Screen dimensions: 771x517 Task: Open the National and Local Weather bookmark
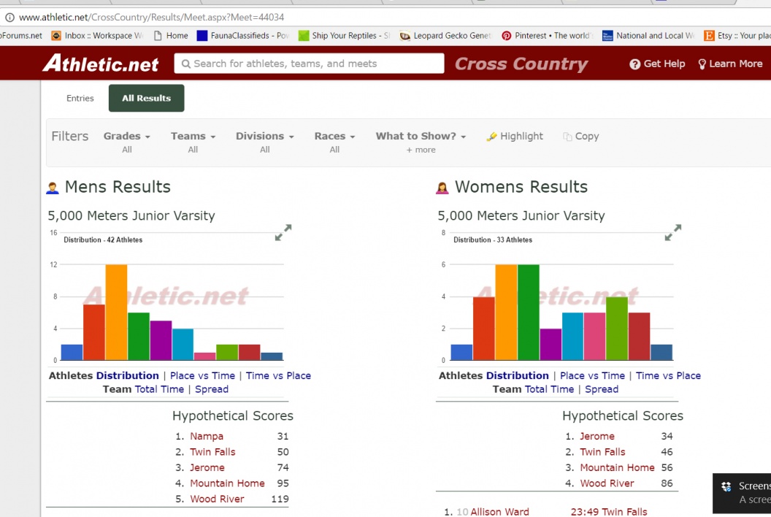(x=648, y=36)
